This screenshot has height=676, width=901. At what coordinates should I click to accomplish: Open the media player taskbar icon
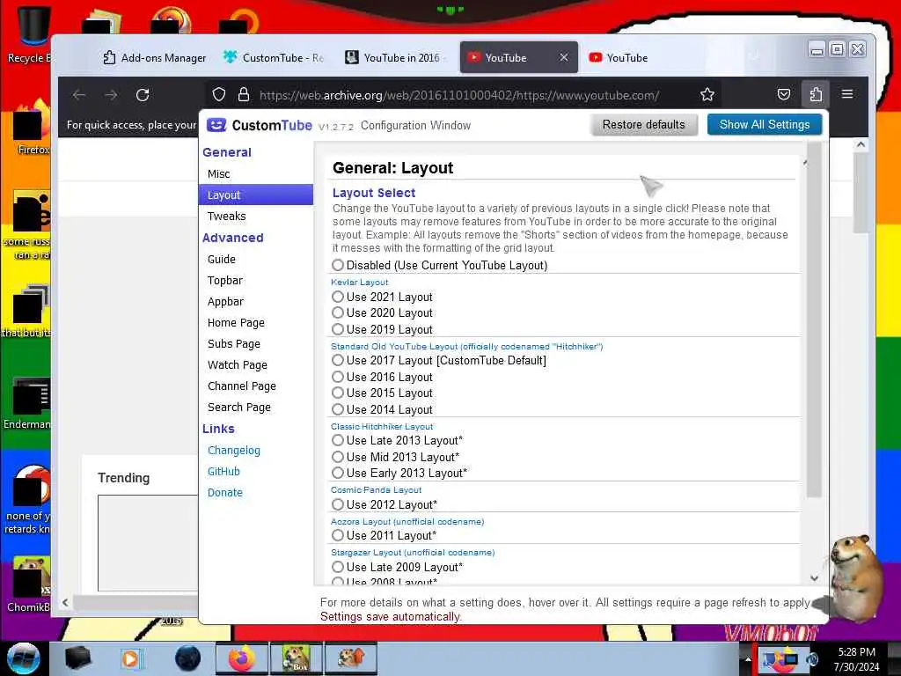click(x=132, y=658)
